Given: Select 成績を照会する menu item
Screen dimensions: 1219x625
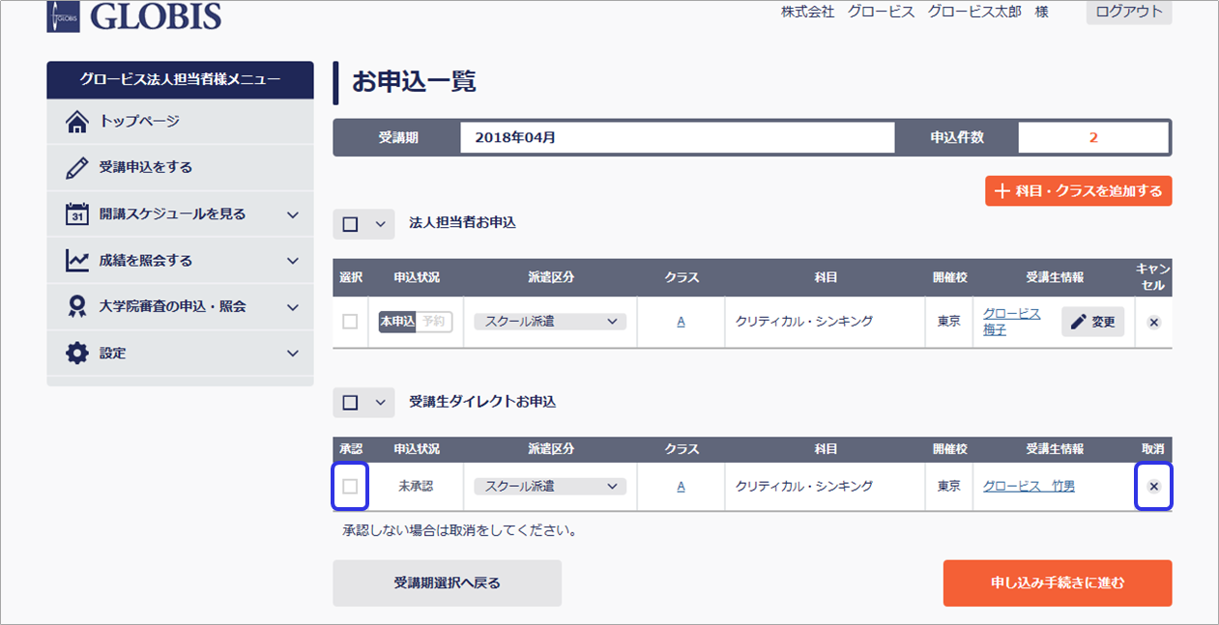Looking at the screenshot, I should tap(180, 261).
